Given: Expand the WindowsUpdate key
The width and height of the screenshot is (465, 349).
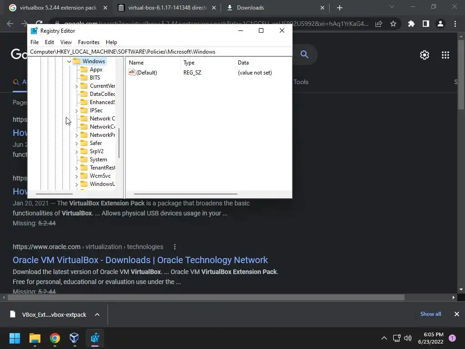Looking at the screenshot, I should pyautogui.click(x=76, y=184).
